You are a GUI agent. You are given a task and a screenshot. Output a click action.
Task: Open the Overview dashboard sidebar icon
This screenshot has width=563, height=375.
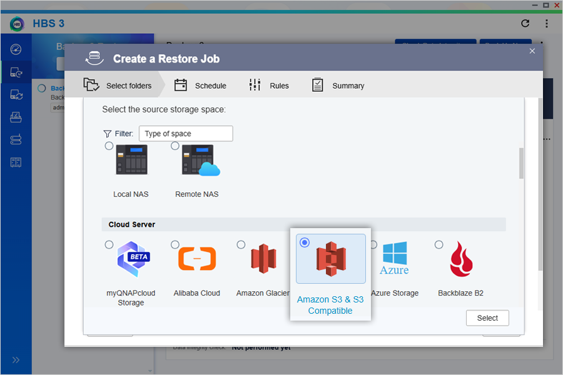16,49
